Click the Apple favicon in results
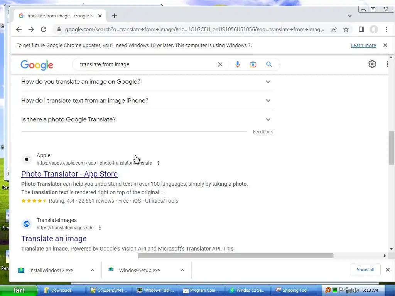This screenshot has width=395, height=296. tap(27, 159)
